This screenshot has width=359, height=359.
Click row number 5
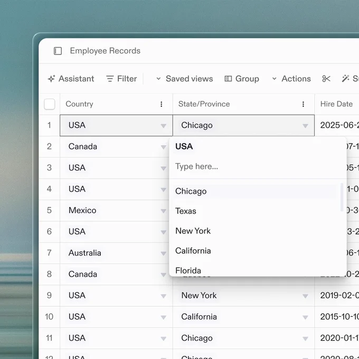pos(49,211)
